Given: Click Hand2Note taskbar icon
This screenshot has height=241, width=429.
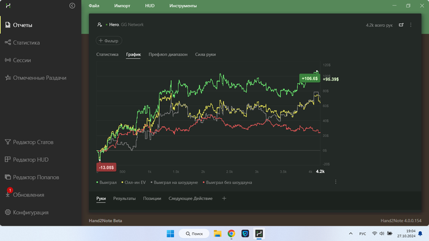Looking at the screenshot, I should point(259,234).
